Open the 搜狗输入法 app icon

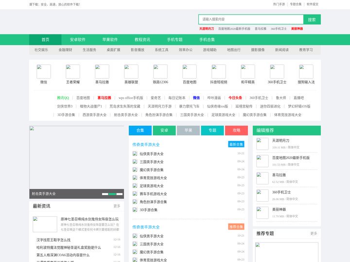(x=306, y=71)
